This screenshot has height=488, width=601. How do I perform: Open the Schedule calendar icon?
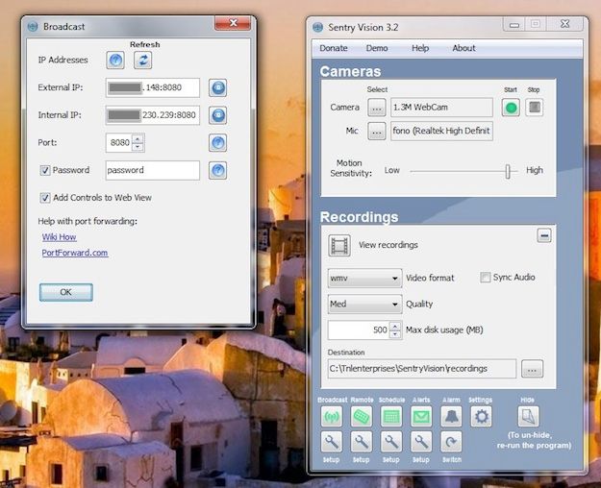pos(391,416)
